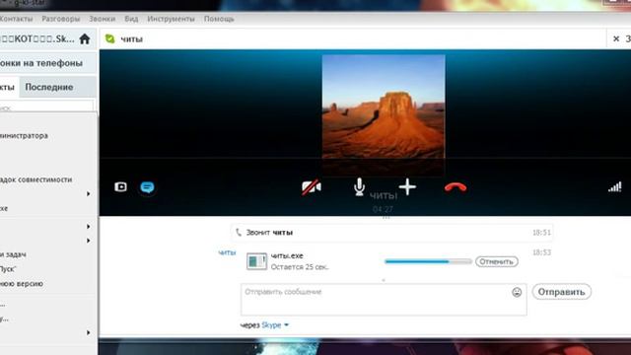Select the context menu entry ending 'версию'
The height and width of the screenshot is (355, 631).
22,283
